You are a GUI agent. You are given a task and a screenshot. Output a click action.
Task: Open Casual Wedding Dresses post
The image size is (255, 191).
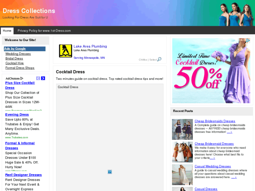pyautogui.click(x=213, y=166)
